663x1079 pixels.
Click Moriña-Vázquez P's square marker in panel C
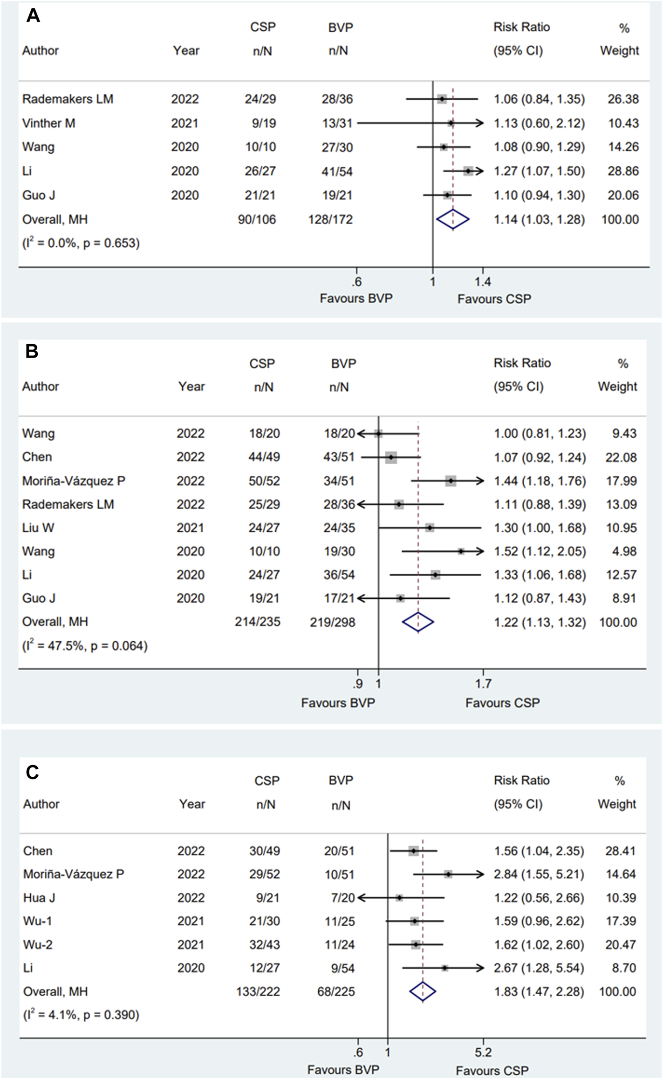pyautogui.click(x=448, y=874)
